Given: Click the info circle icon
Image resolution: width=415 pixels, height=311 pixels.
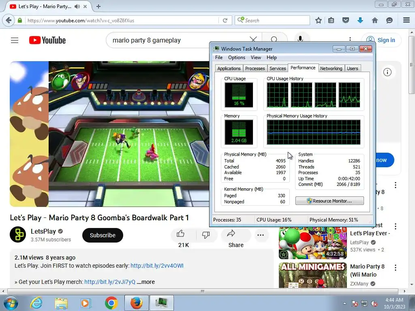Looking at the screenshot, I should tap(387, 72).
